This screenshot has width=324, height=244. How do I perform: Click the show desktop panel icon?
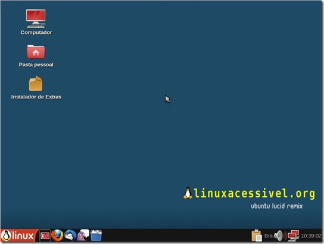coord(45,236)
